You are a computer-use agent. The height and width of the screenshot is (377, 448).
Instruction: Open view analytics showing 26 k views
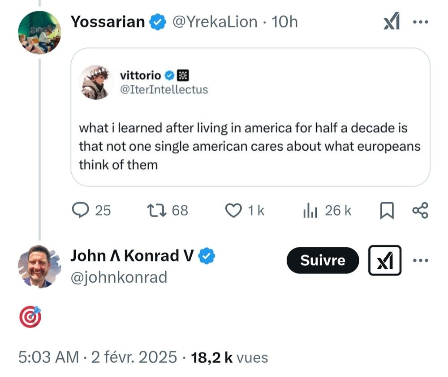click(x=309, y=210)
